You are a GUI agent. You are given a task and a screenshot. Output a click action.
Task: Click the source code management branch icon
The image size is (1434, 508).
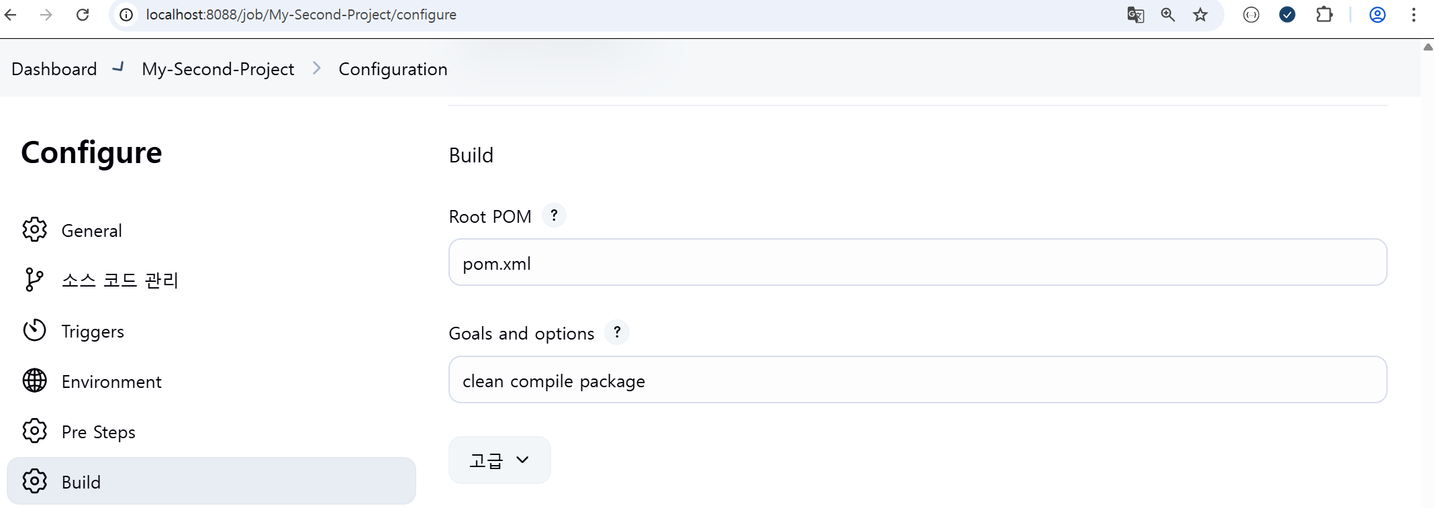tap(34, 279)
